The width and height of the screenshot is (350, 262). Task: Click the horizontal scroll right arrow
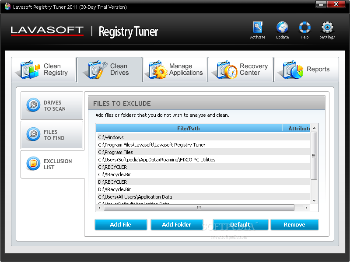point(306,208)
